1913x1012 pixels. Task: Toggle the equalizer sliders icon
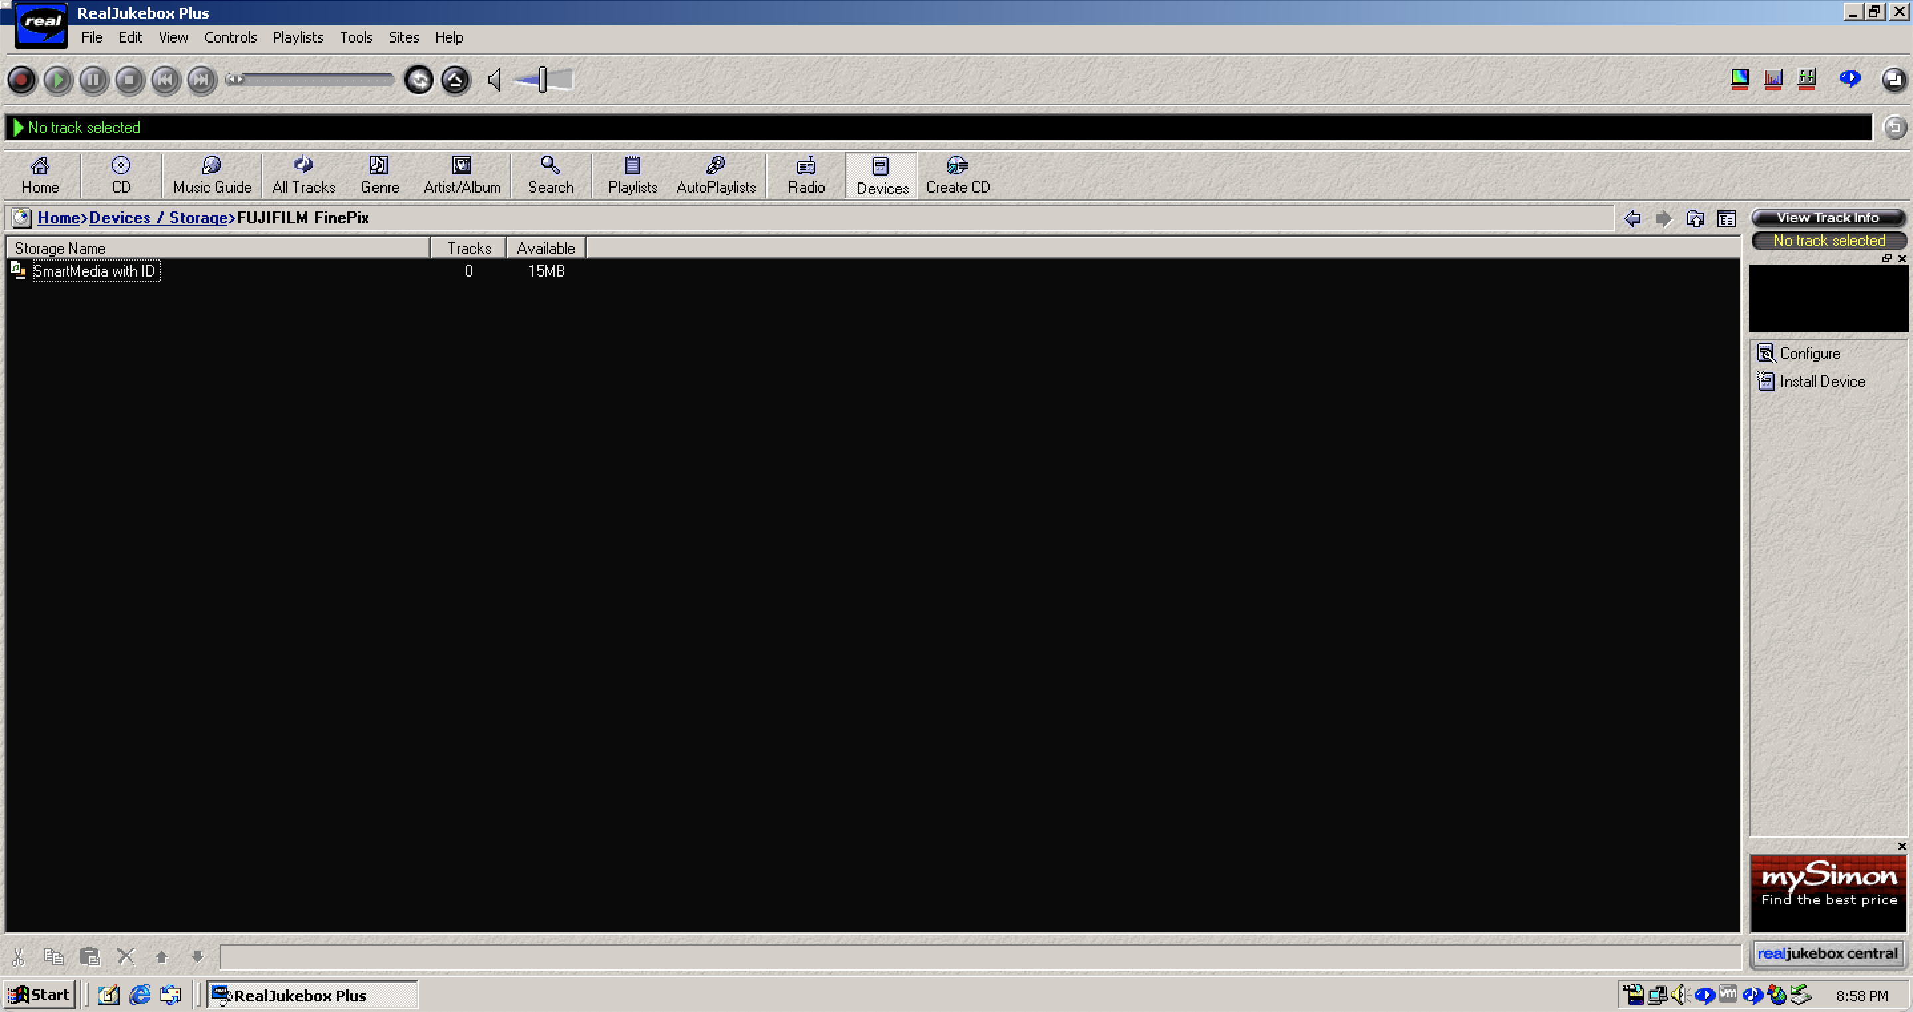coord(1807,78)
